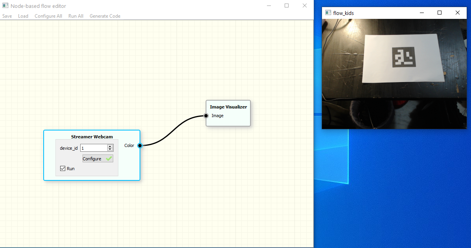Close the Node-based flow editor window
This screenshot has height=248, width=471.
click(x=305, y=6)
